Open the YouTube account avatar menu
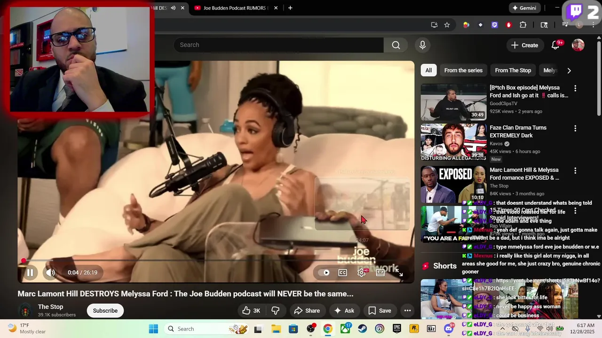602x338 pixels. (x=578, y=45)
